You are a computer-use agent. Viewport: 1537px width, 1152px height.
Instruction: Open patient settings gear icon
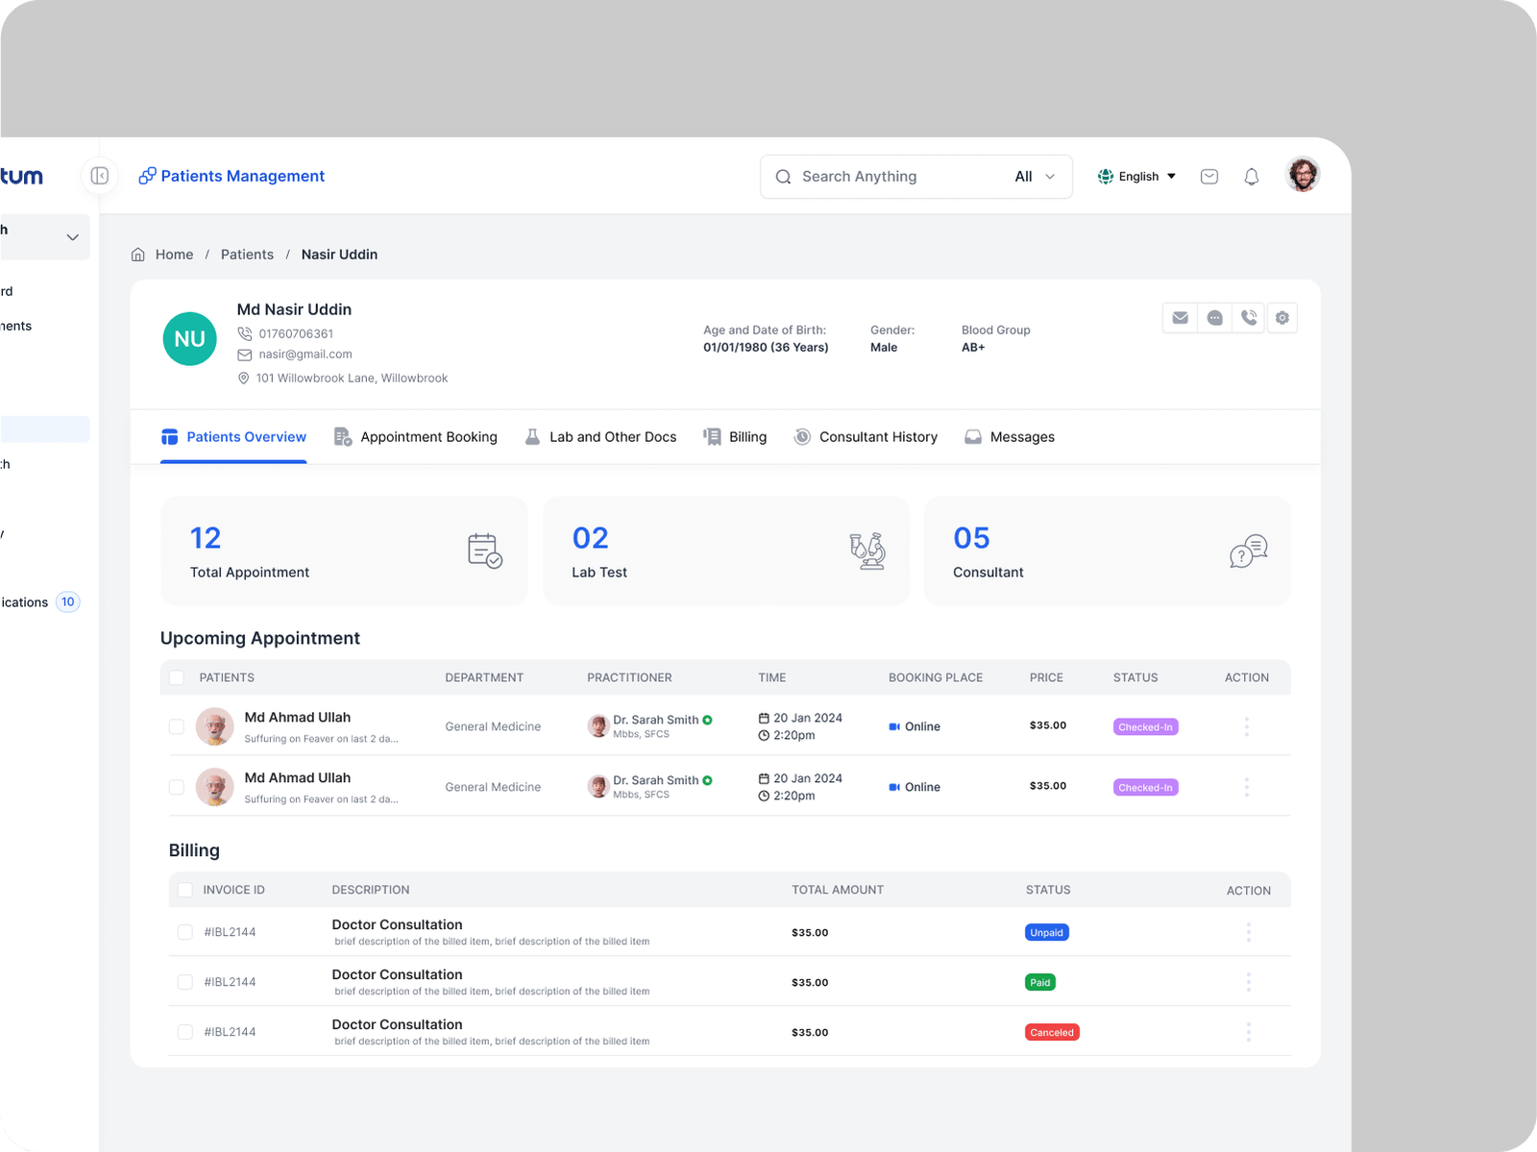coord(1282,318)
